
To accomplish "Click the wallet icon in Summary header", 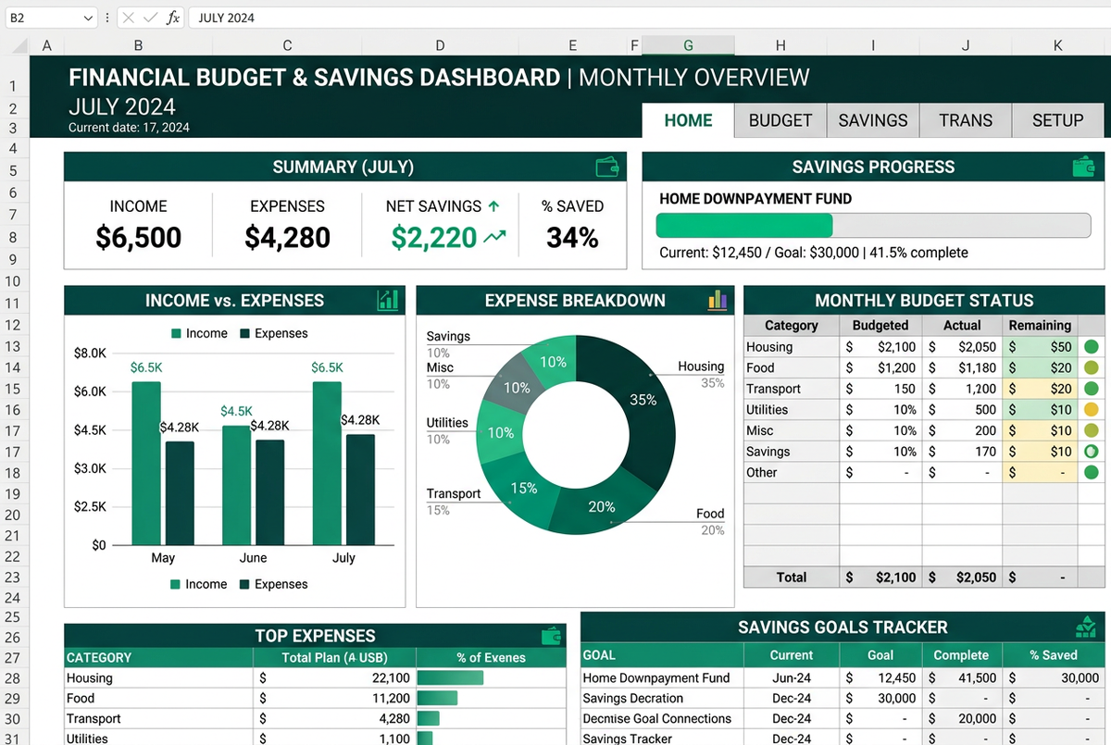I will (x=607, y=167).
